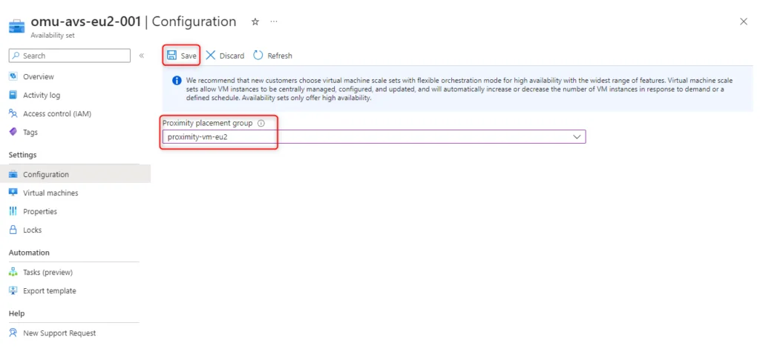760x360 pixels.
Task: Click the Access control (IAM) icon
Action: [x=13, y=114]
